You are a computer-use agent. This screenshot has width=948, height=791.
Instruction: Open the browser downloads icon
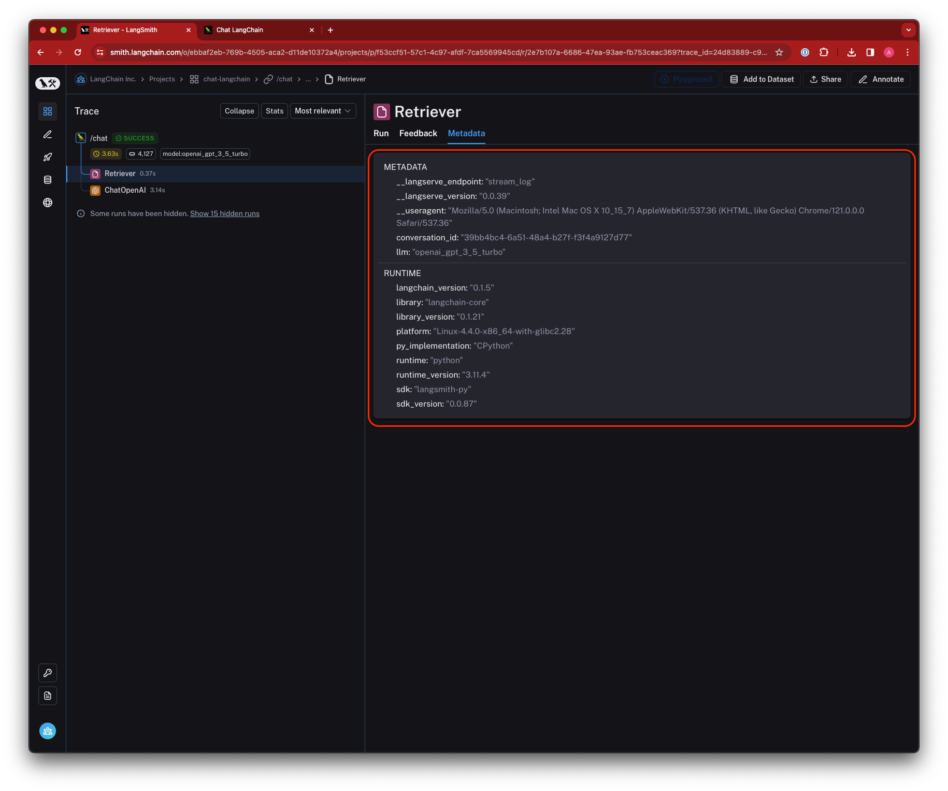pyautogui.click(x=851, y=52)
